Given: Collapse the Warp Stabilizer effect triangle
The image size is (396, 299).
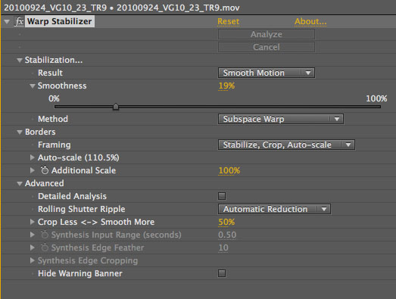Looking at the screenshot, I should pyautogui.click(x=7, y=22).
